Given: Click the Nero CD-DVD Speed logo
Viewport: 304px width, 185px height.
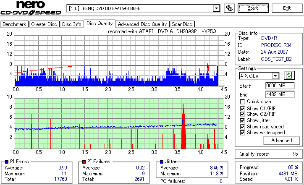Looking at the screenshot, I should pos(31,8).
